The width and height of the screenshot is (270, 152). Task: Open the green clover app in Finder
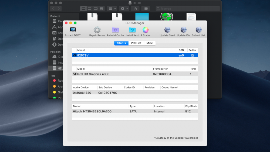pos(167,16)
